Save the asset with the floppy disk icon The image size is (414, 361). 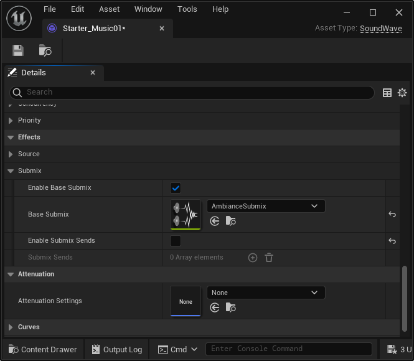(x=18, y=51)
